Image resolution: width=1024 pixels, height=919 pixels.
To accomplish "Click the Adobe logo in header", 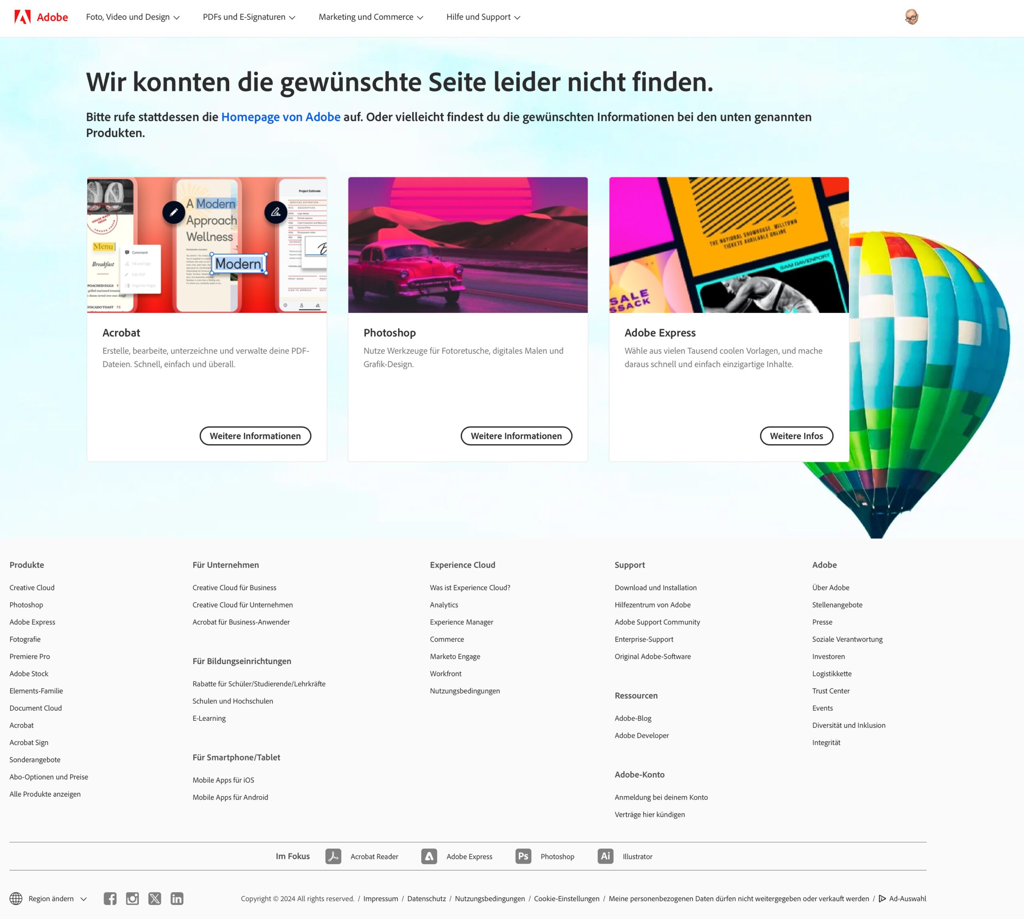I will pyautogui.click(x=41, y=17).
